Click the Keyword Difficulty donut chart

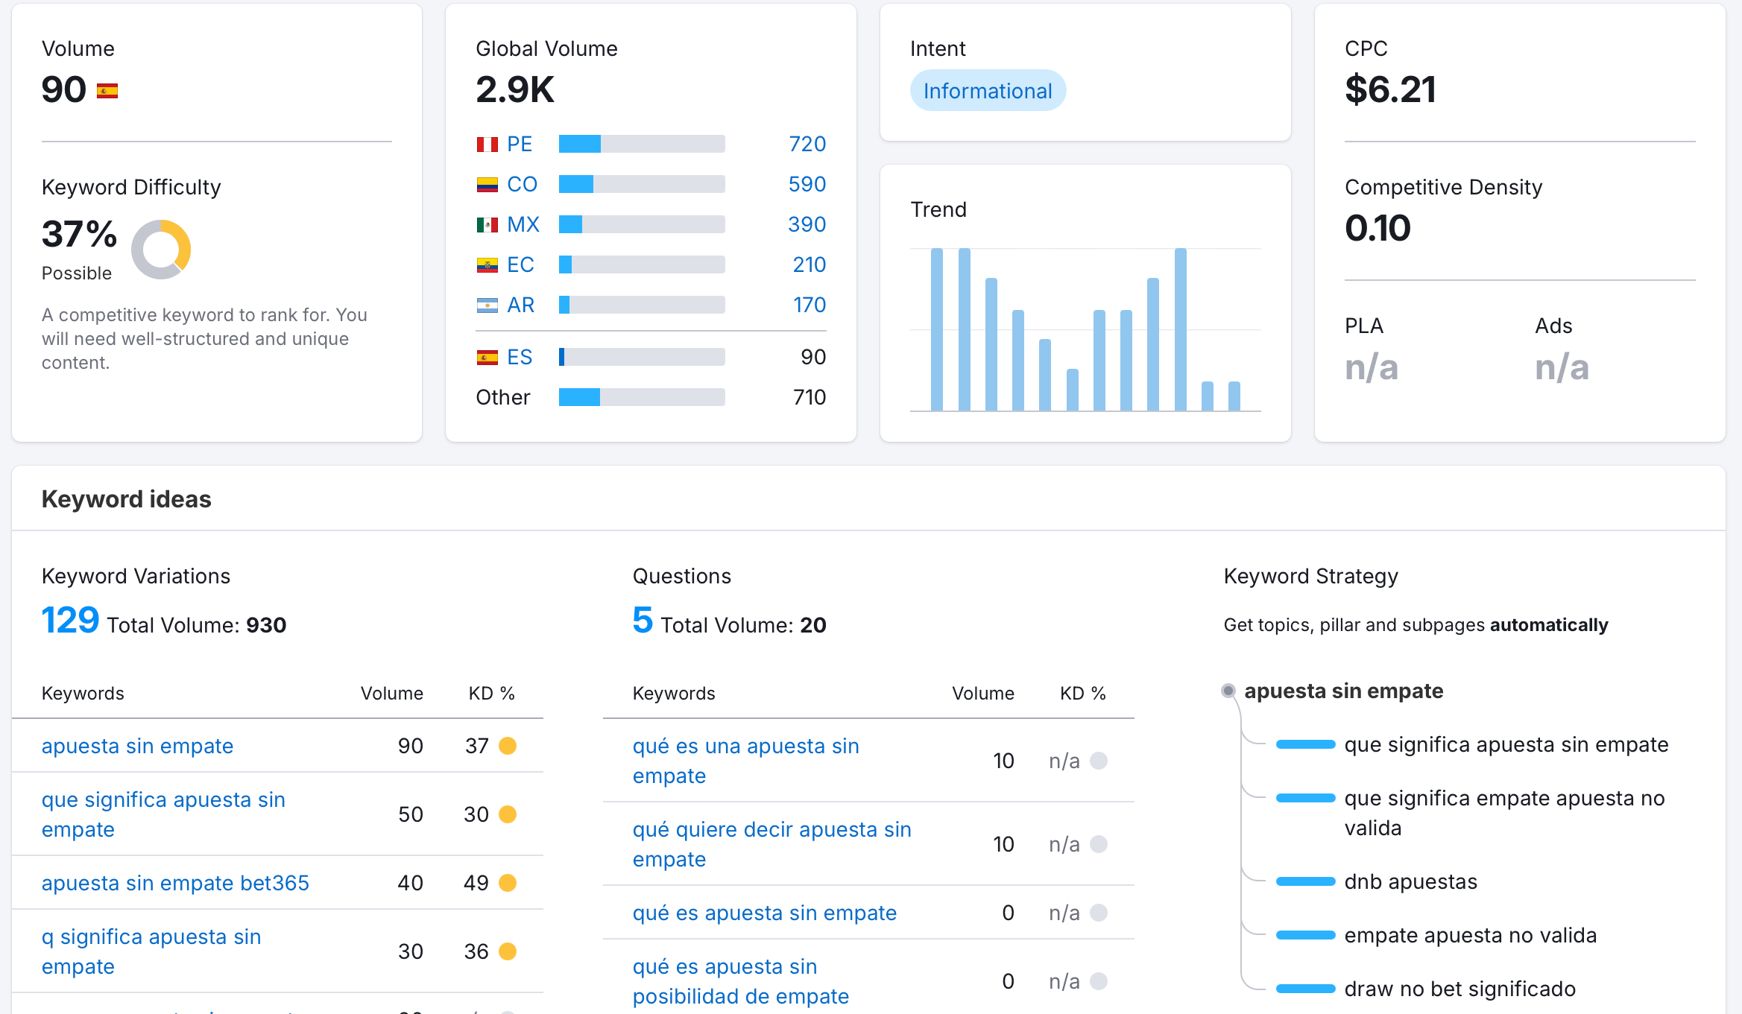point(161,250)
